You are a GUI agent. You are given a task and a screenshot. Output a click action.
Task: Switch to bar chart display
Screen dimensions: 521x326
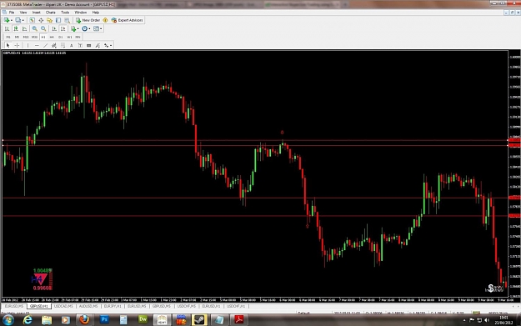(7, 28)
